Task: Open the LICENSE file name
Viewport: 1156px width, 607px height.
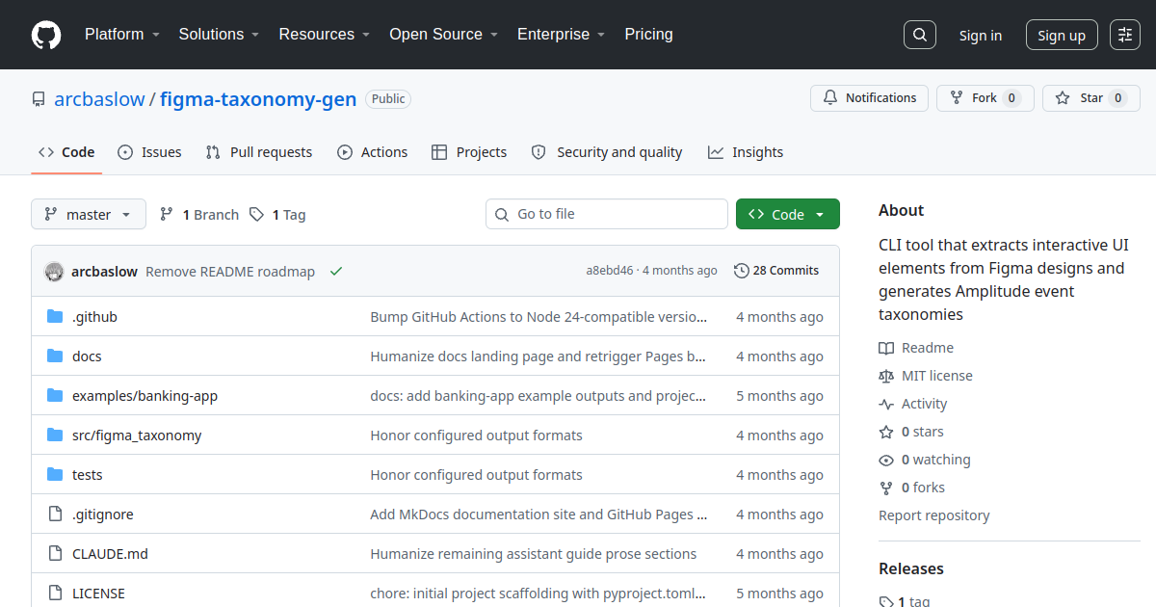Action: (x=98, y=594)
